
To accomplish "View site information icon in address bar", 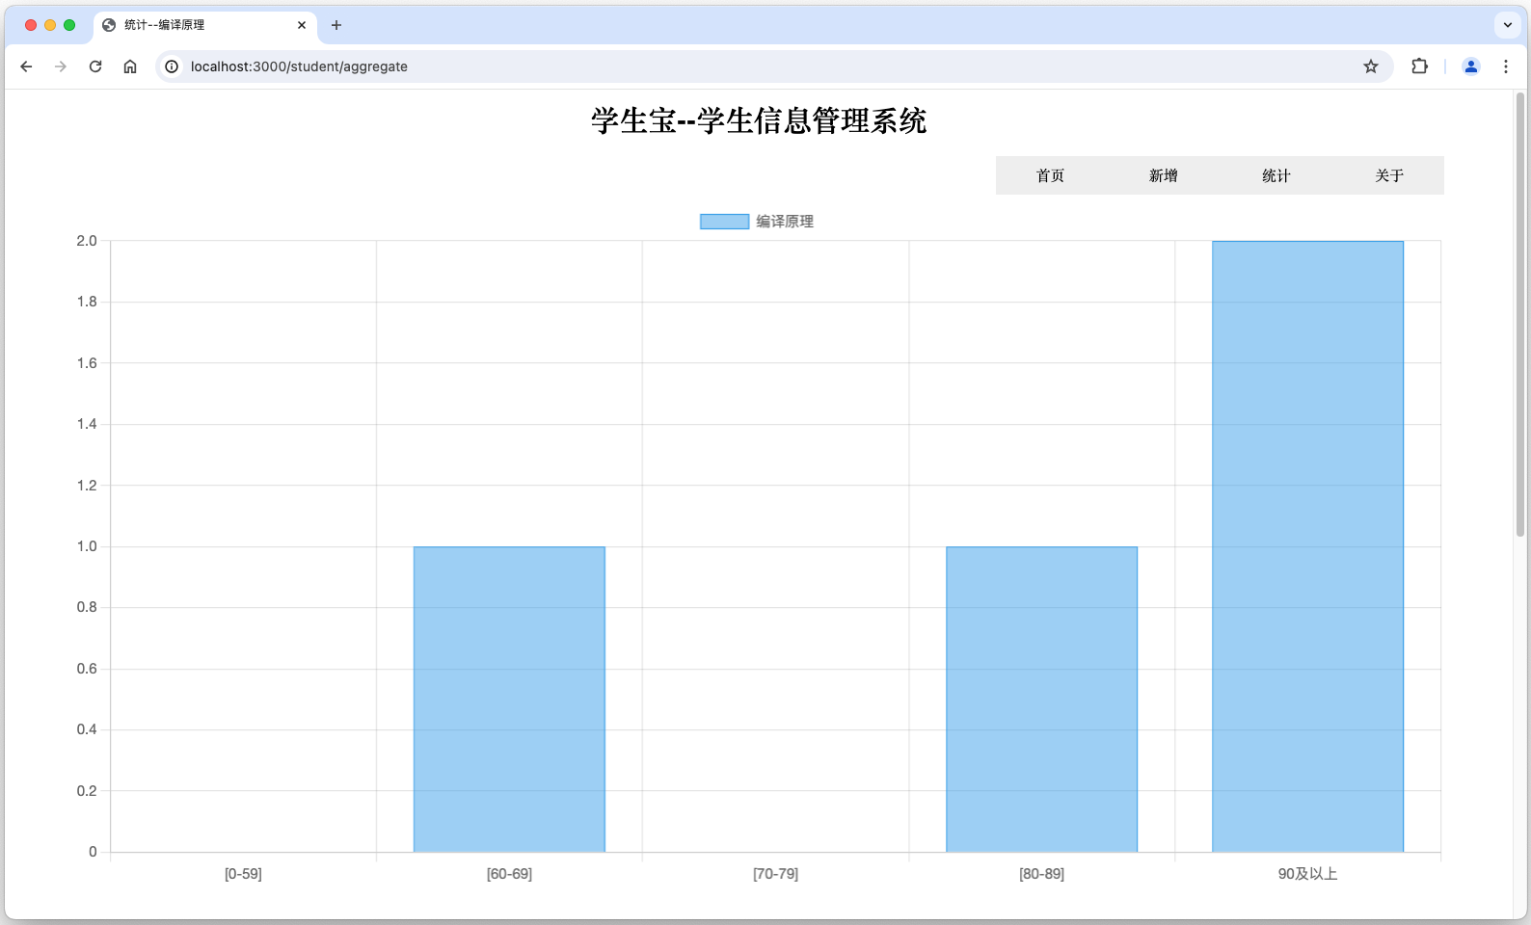I will 172,66.
